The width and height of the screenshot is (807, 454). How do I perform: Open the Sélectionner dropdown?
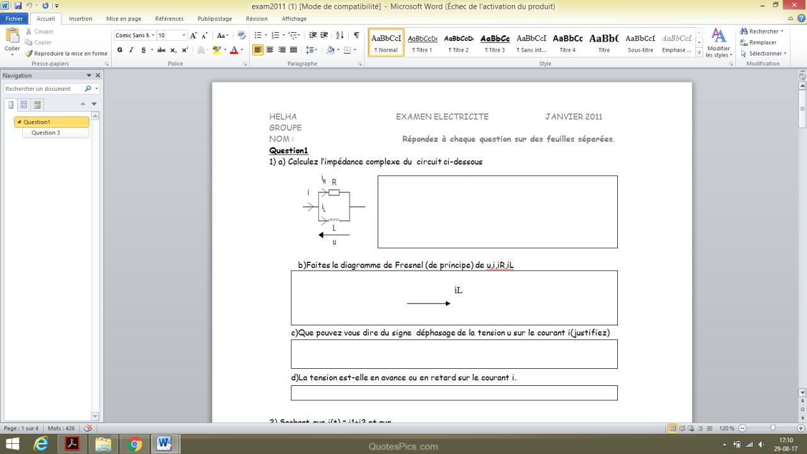tap(785, 54)
